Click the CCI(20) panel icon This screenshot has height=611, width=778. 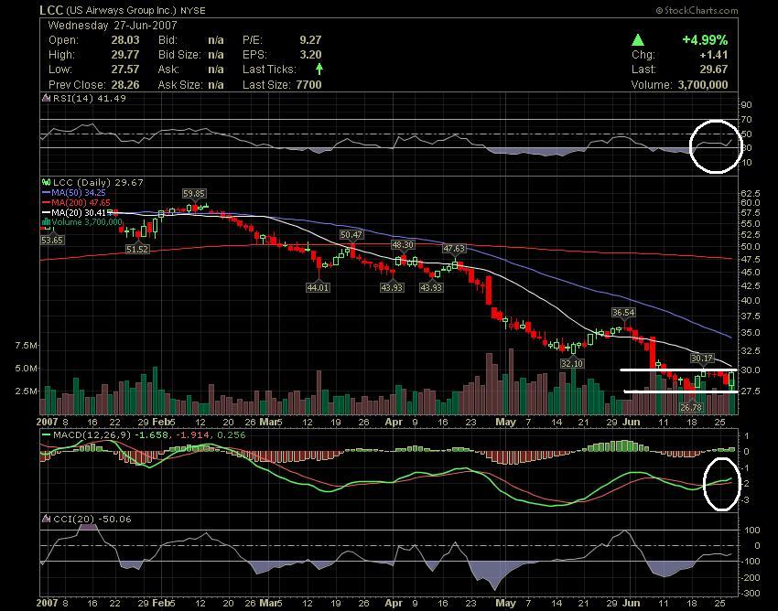[x=46, y=519]
